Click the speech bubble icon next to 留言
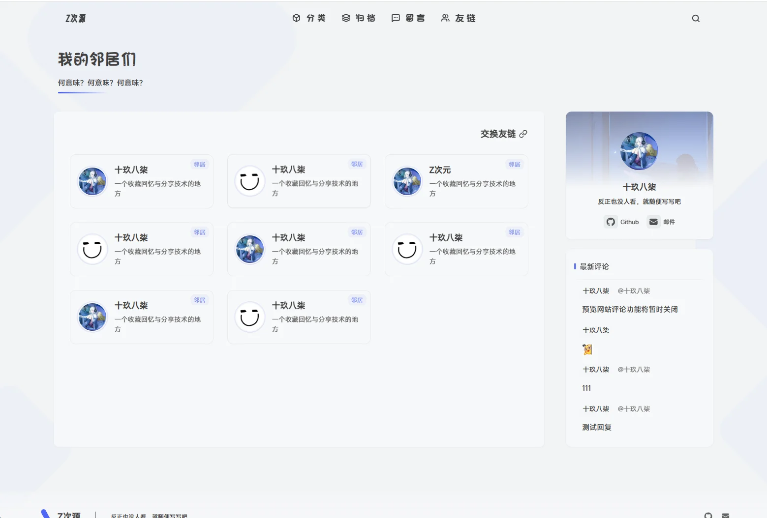The width and height of the screenshot is (767, 518). pyautogui.click(x=396, y=18)
